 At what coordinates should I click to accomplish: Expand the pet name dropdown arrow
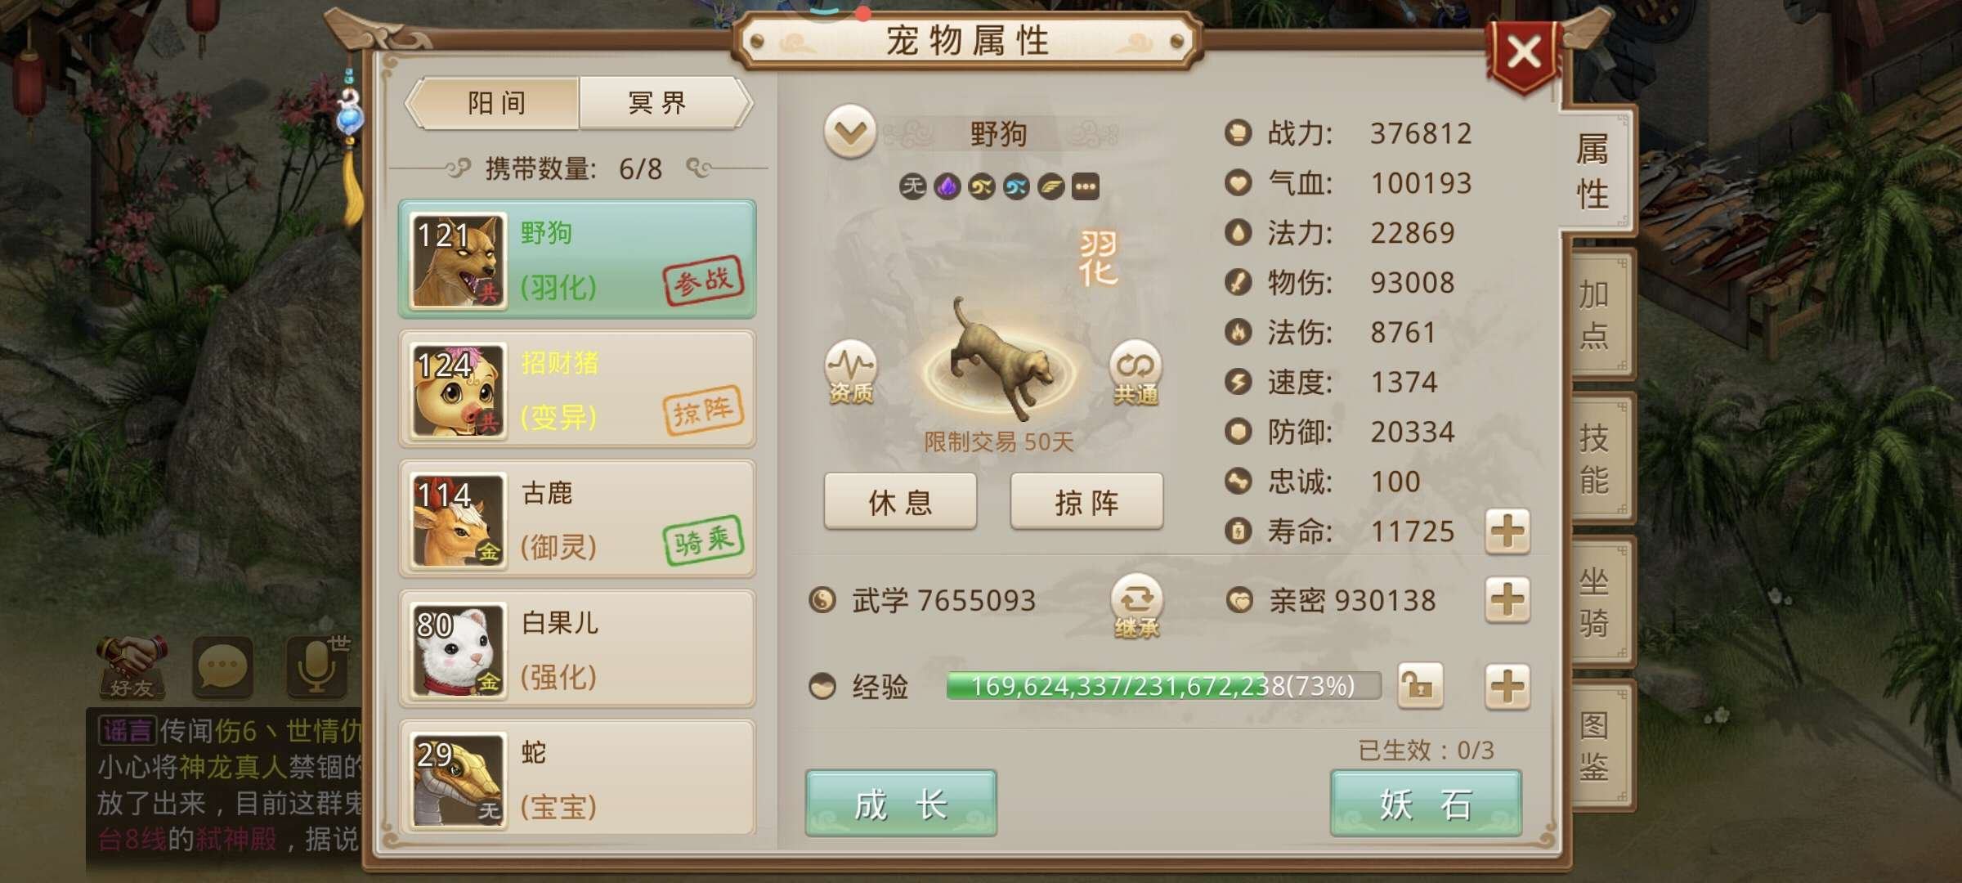tap(850, 132)
